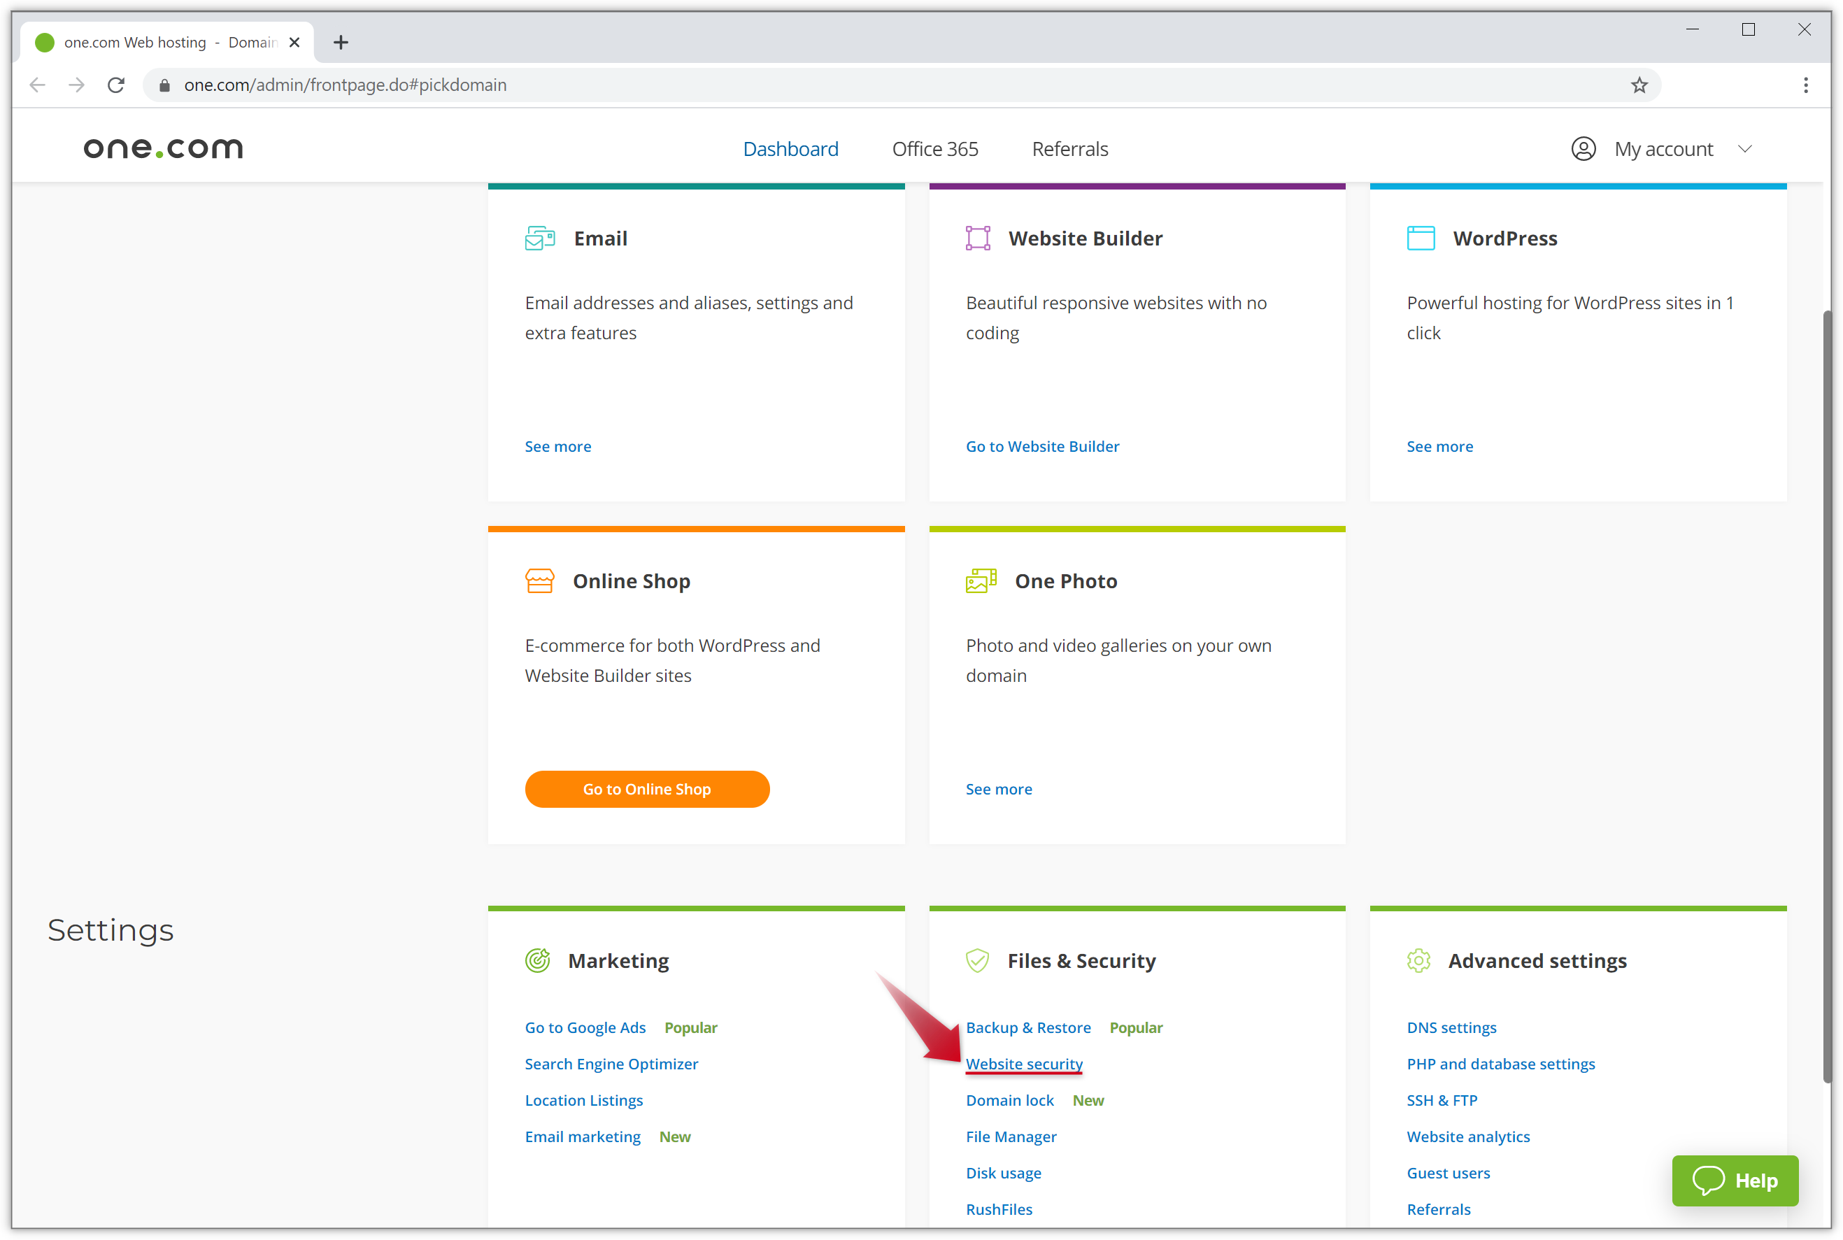Click the Email envelope icon
Viewport: 1843px width, 1240px height.
click(540, 237)
